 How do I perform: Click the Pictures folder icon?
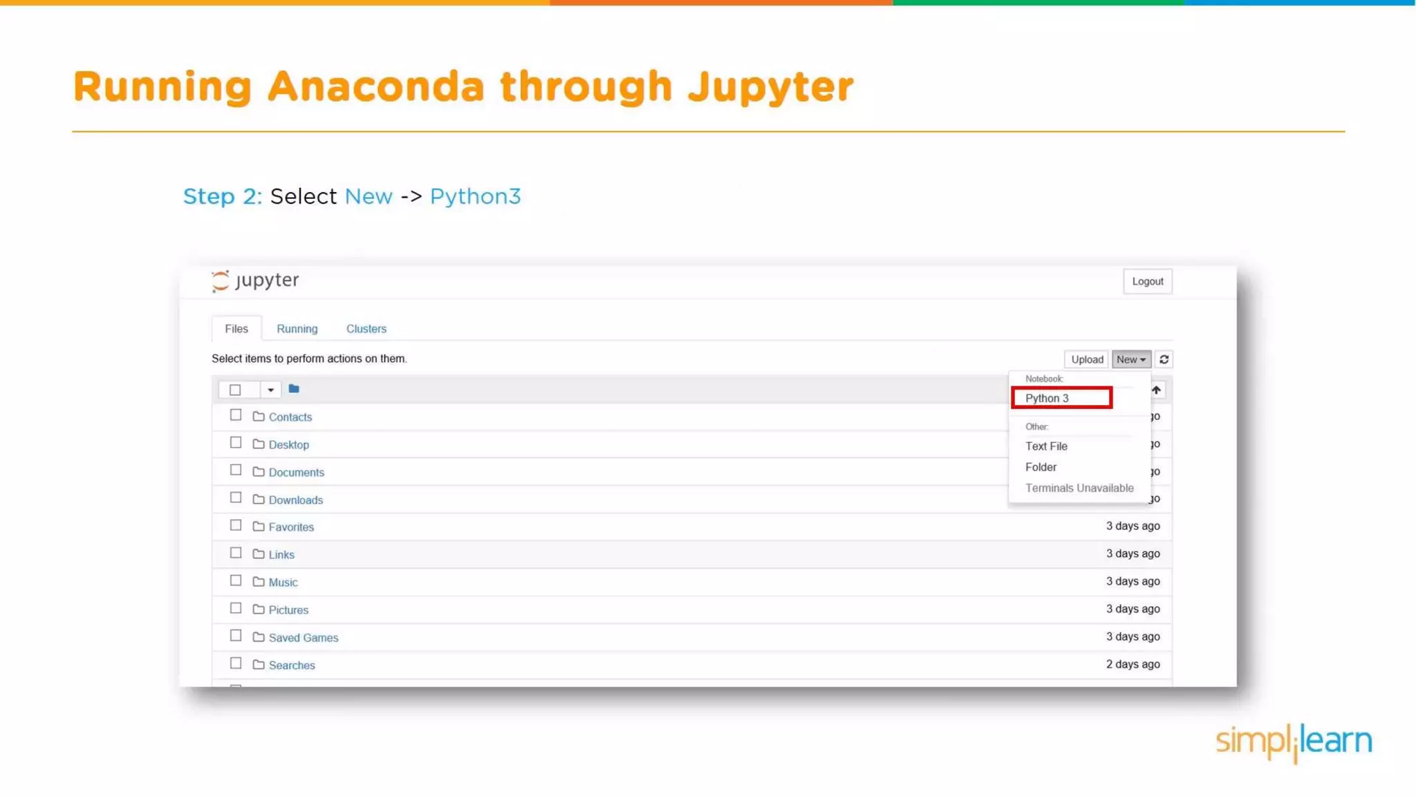coord(259,609)
